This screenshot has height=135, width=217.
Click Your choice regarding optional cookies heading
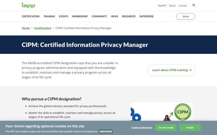tap(45, 126)
